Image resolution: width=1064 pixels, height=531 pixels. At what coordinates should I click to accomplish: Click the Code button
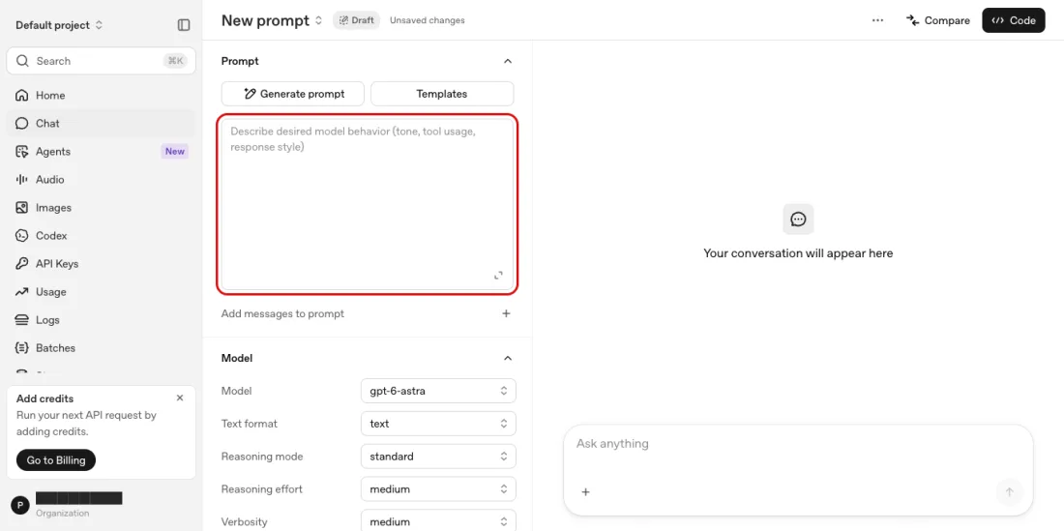click(1013, 20)
